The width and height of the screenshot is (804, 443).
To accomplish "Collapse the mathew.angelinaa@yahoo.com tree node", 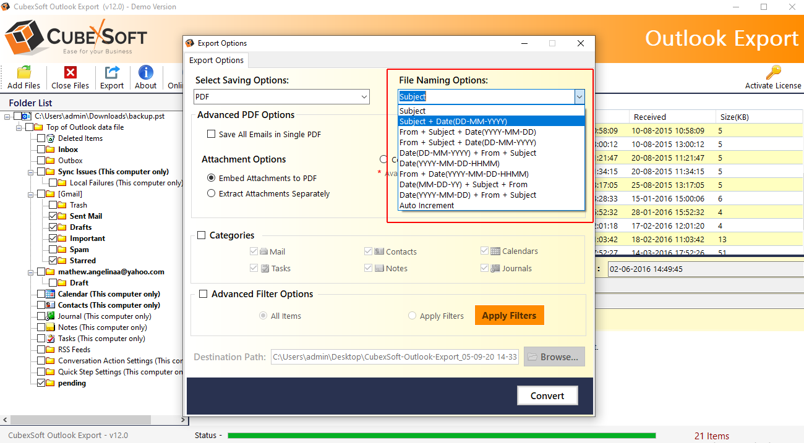I will pos(30,272).
